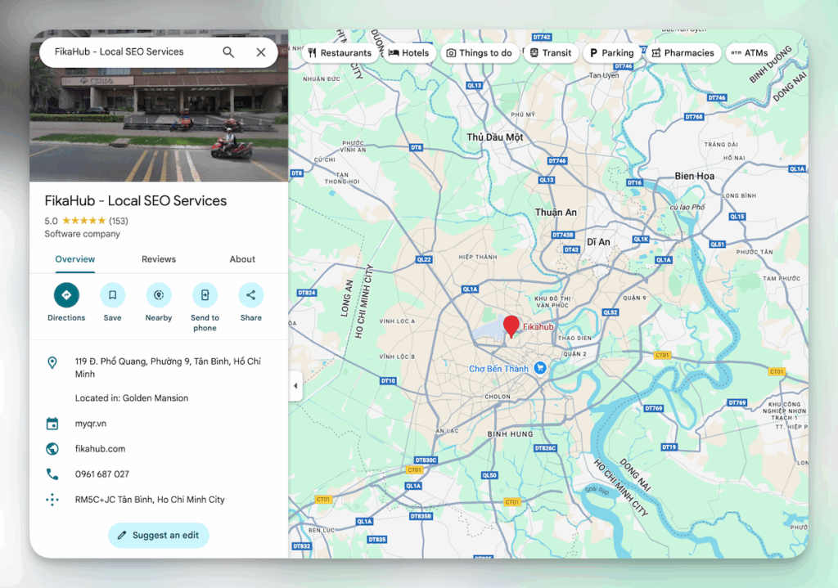Click the Directions icon button

[66, 294]
